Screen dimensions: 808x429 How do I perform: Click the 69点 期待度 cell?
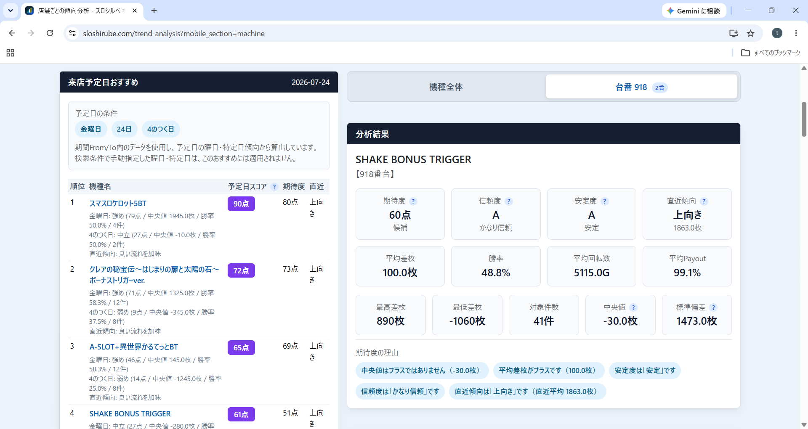[290, 346]
